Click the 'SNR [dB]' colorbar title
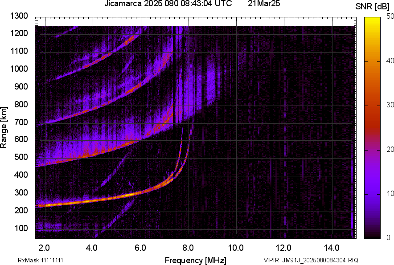 [x=373, y=7]
